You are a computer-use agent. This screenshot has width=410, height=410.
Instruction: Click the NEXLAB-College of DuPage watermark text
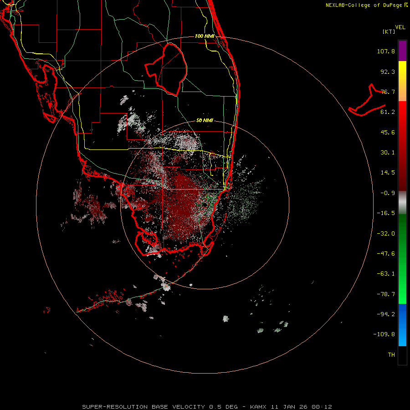[367, 5]
